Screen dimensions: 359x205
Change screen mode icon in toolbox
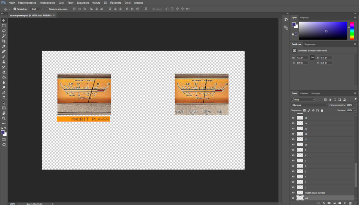point(4,145)
